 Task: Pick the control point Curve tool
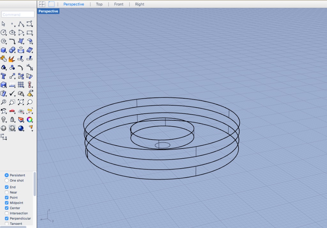pyautogui.click(x=29, y=24)
